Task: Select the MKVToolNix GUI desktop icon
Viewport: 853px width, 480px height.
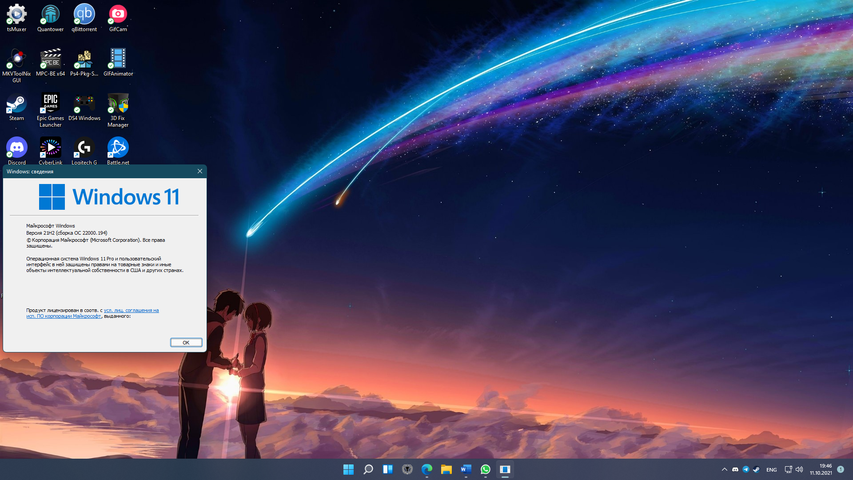Action: coord(16,65)
